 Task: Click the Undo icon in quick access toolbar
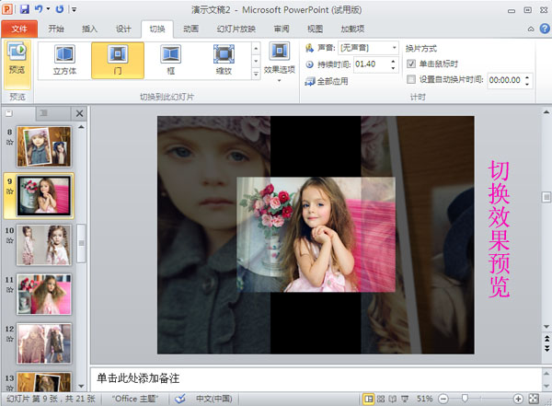tap(40, 8)
